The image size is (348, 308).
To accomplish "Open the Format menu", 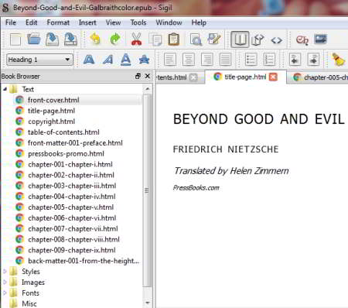I will click(58, 22).
